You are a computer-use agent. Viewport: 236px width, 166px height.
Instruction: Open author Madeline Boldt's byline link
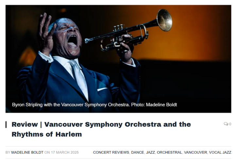27,152
